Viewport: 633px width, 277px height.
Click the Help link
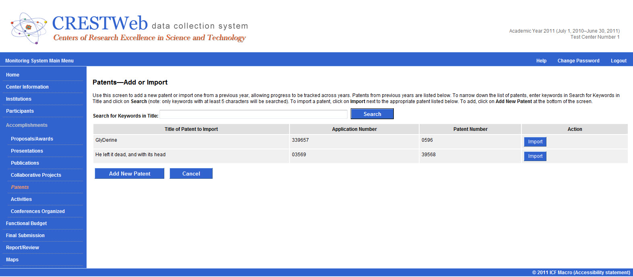[541, 61]
